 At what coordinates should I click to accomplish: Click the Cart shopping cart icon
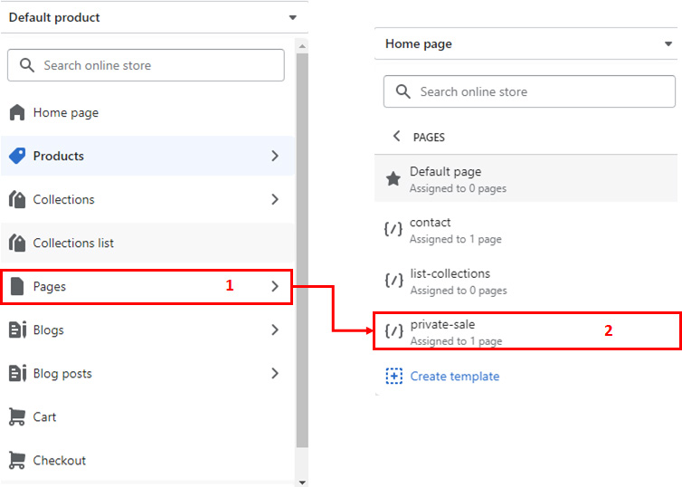tap(17, 417)
